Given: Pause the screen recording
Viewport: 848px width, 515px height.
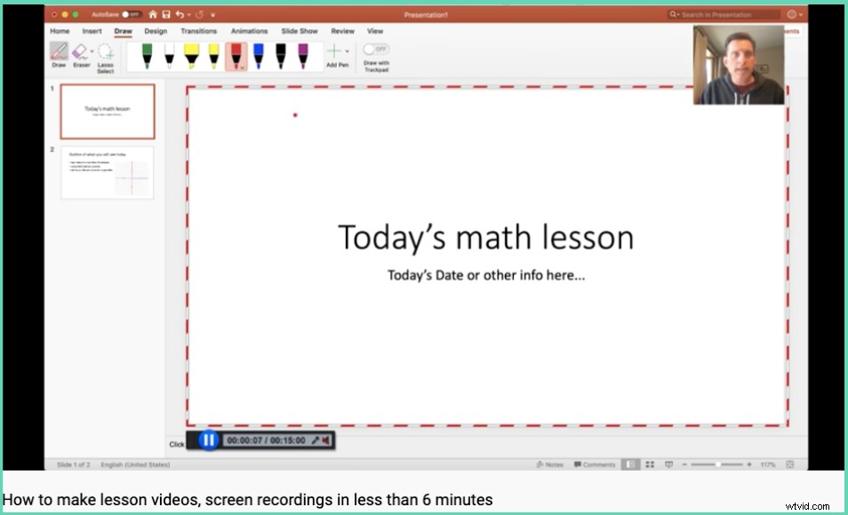Looking at the screenshot, I should pos(208,440).
